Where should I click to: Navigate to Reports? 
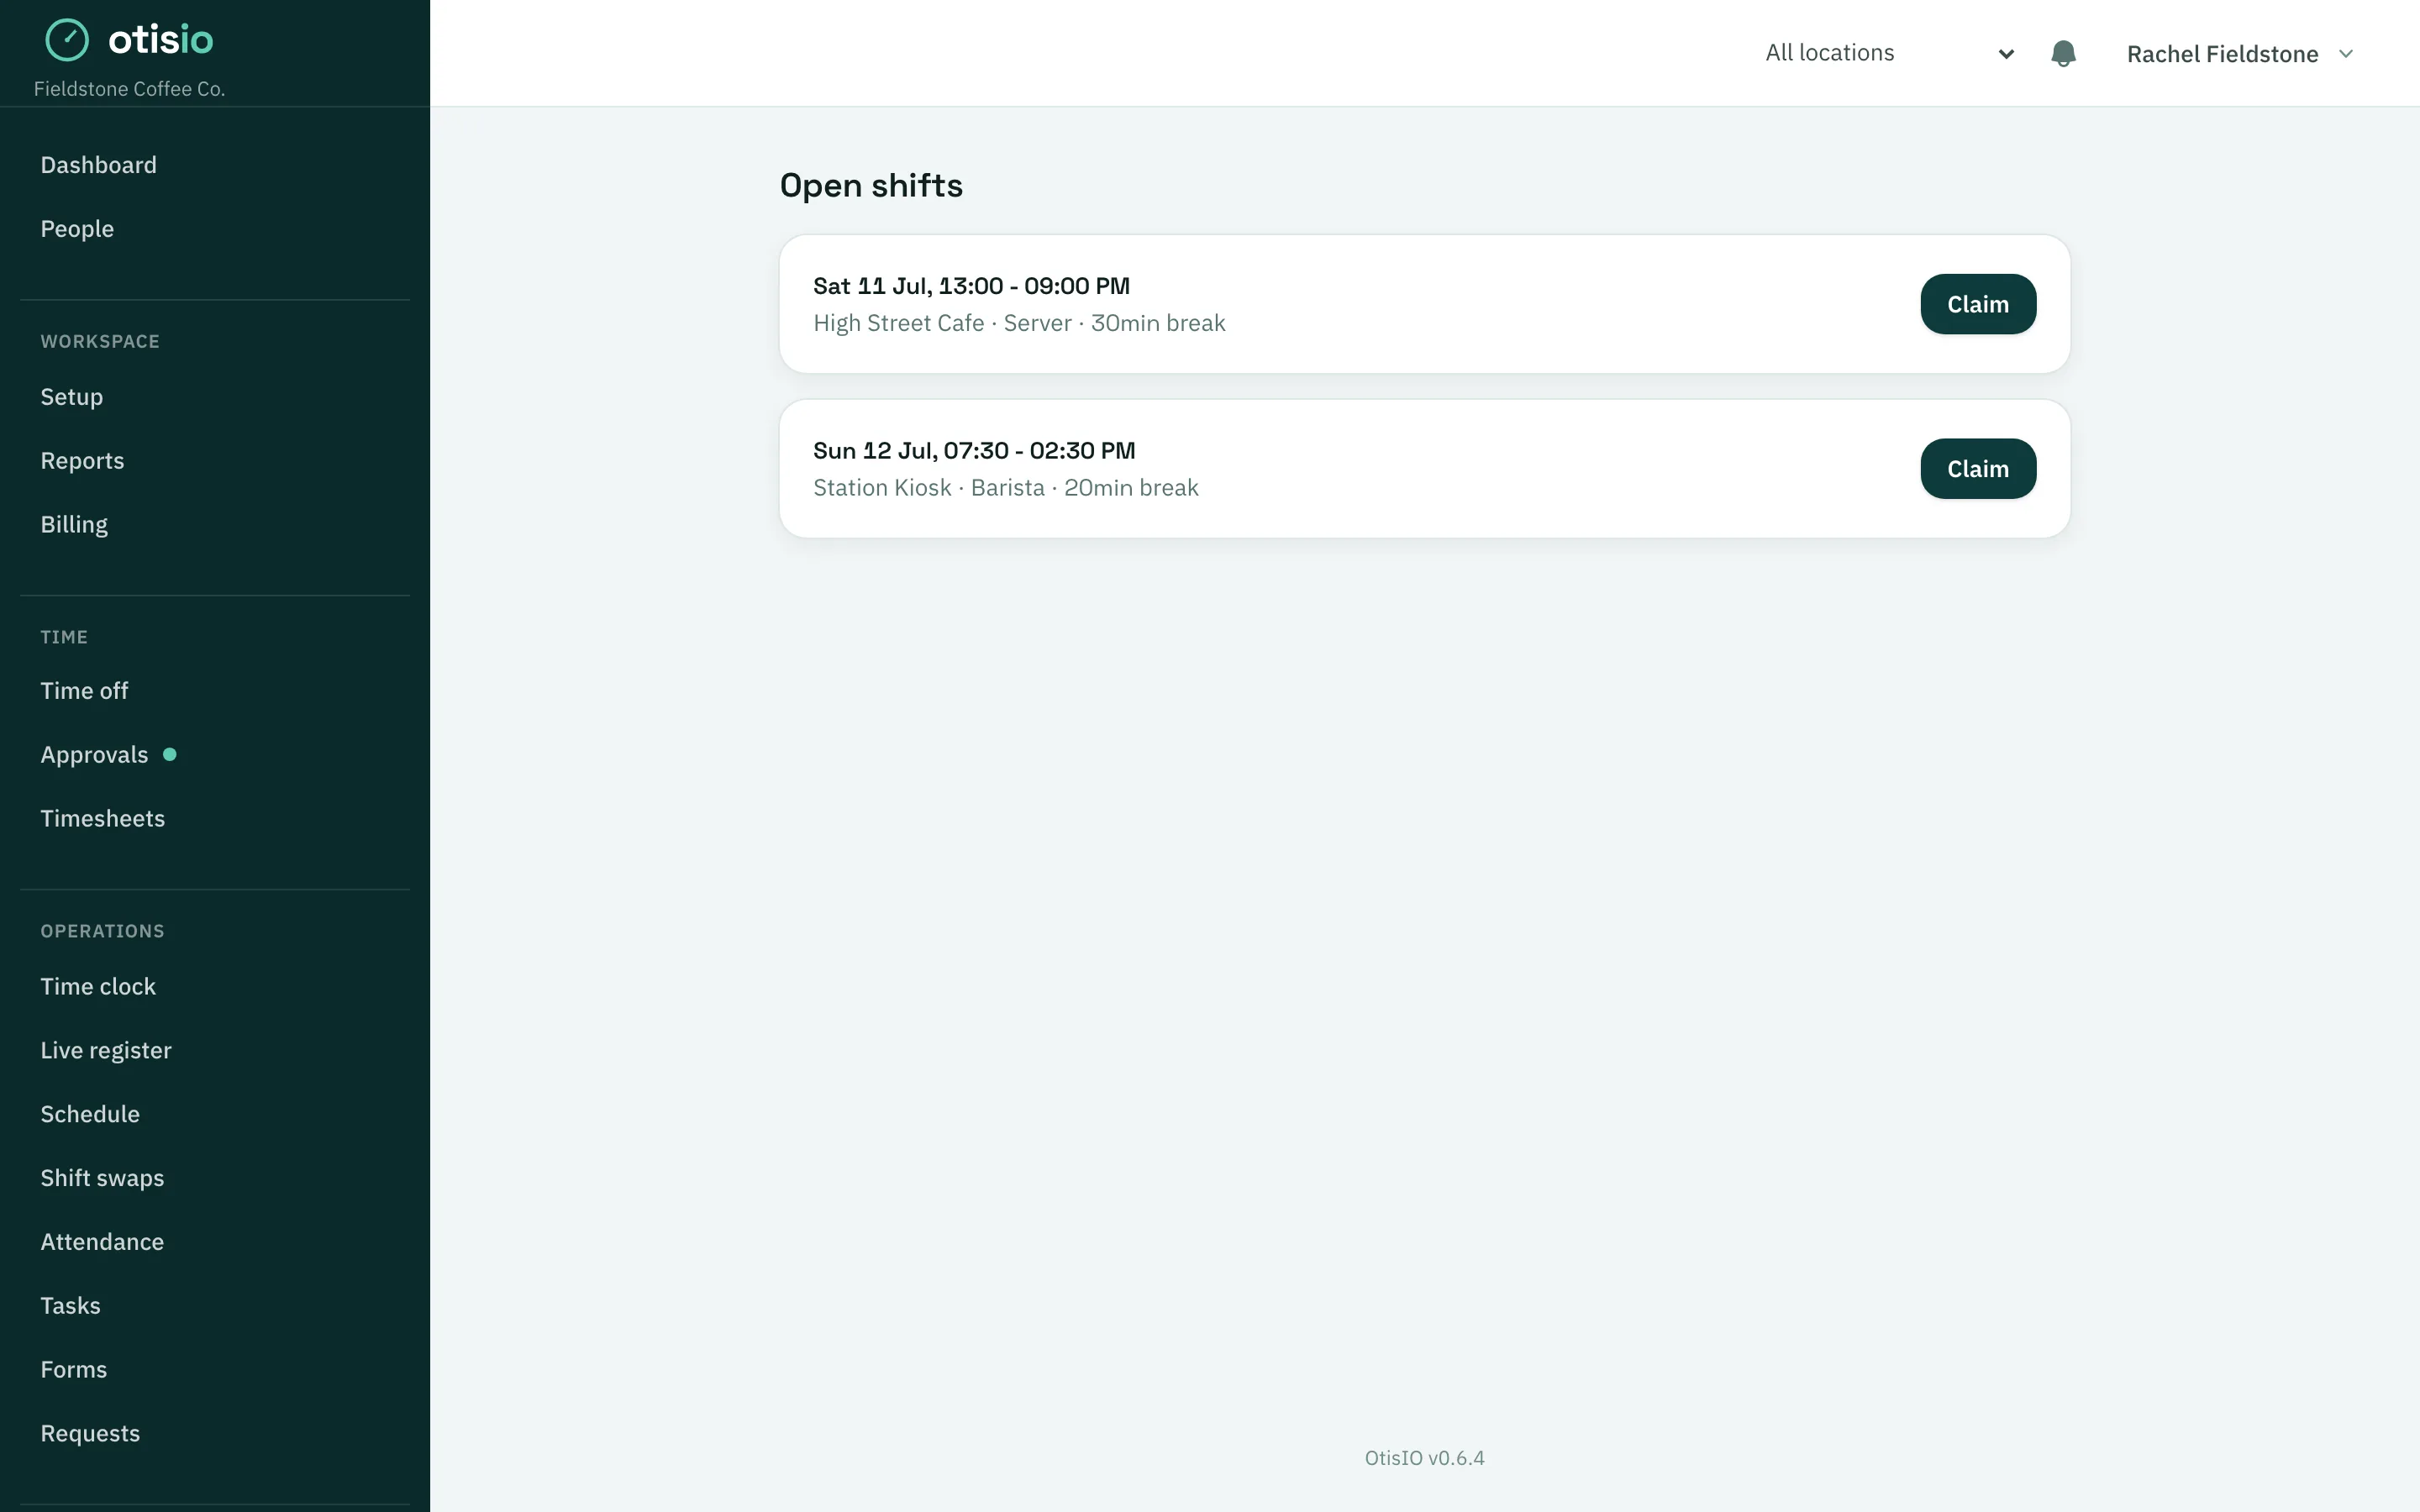pyautogui.click(x=82, y=461)
